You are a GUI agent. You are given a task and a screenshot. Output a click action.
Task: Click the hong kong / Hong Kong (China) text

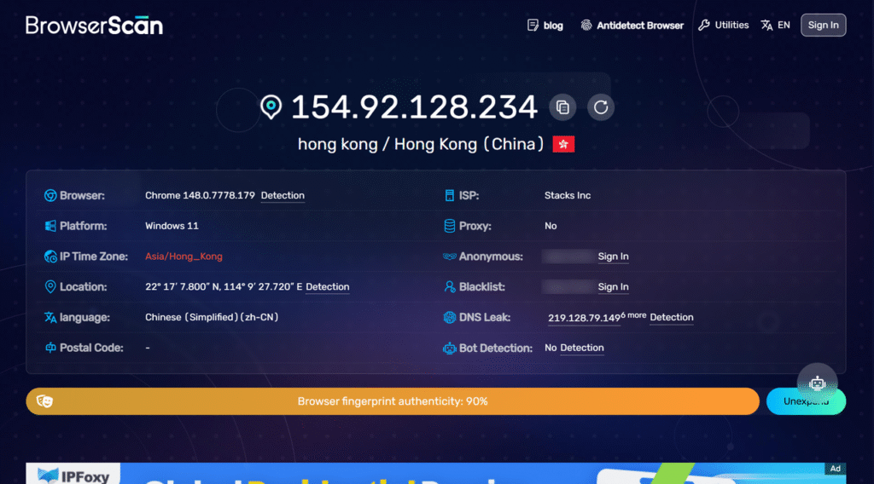[x=421, y=144]
